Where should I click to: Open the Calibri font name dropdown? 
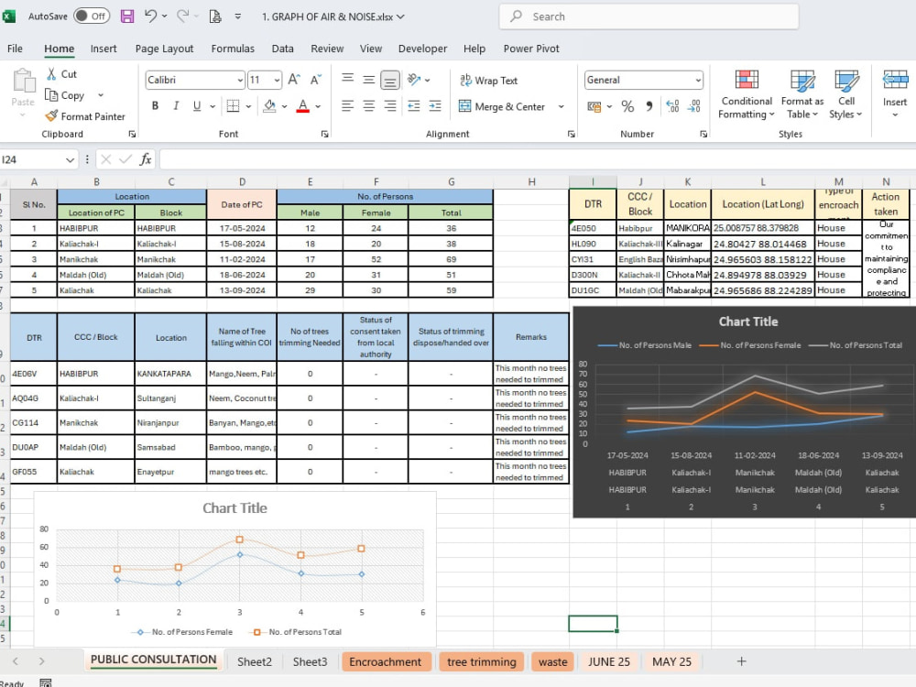point(240,80)
